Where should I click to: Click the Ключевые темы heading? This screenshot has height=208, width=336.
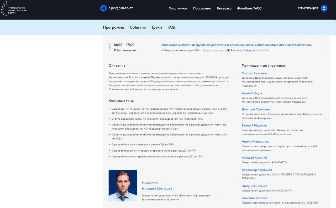pos(122,101)
